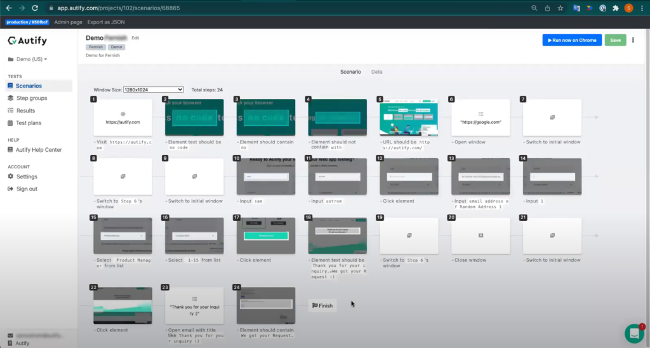The image size is (650, 348).
Task: Open Settings in the sidebar
Action: click(27, 177)
